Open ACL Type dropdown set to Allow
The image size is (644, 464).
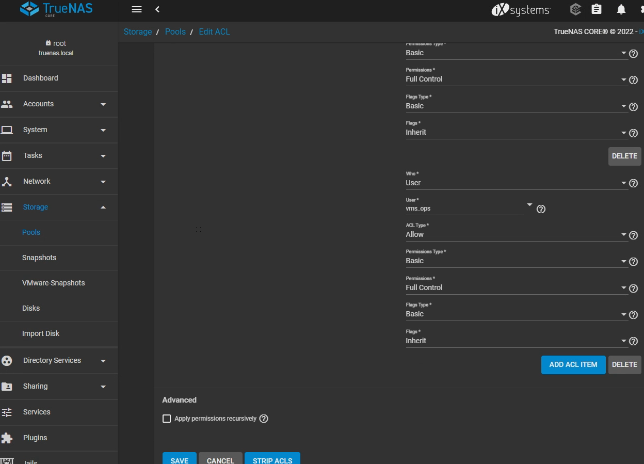[517, 234]
